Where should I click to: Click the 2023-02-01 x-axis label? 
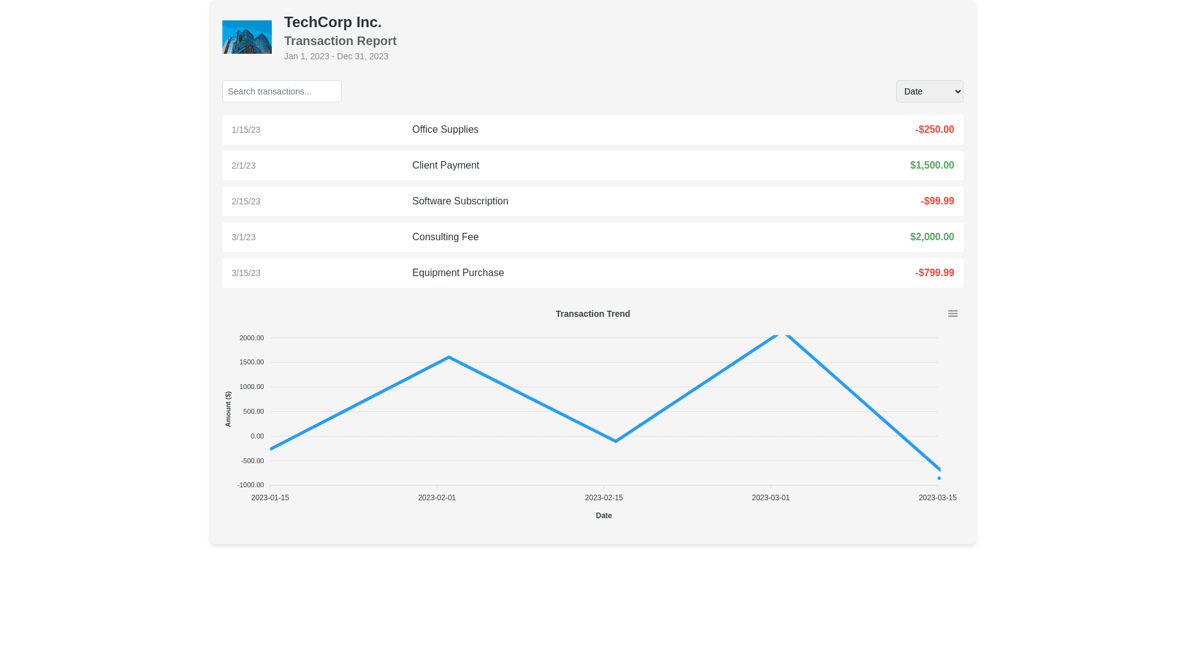coord(437,498)
